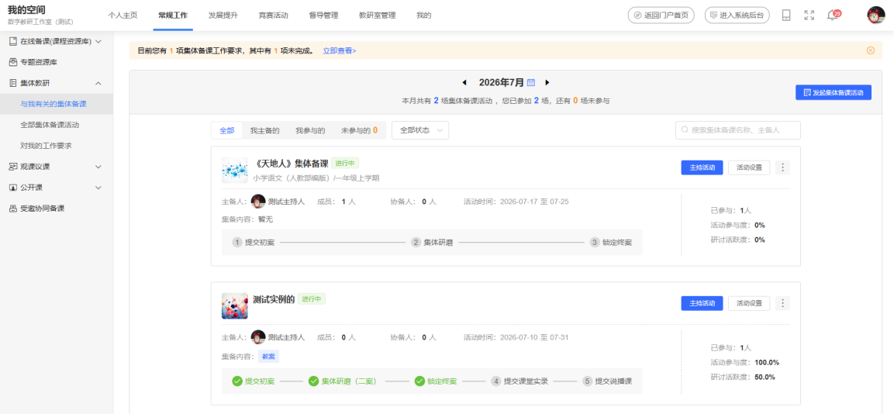Open 《天地人》集体备课 title
Viewport: 894px width, 414px height.
pos(291,164)
